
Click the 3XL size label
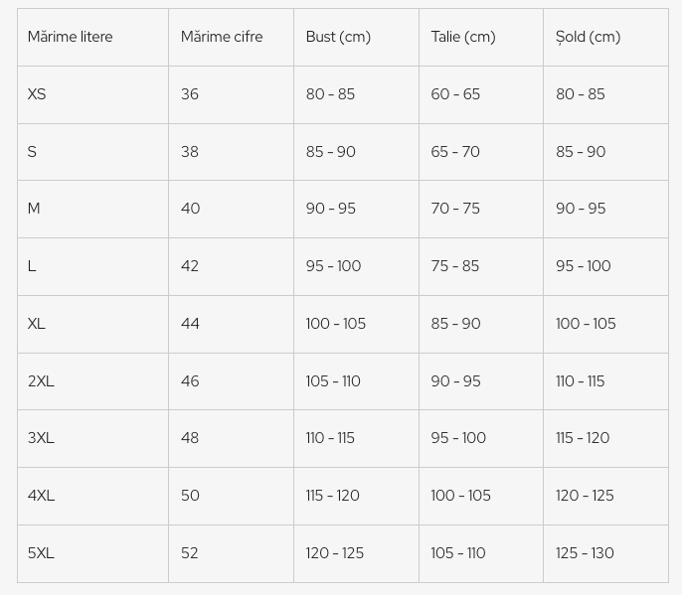(x=41, y=438)
